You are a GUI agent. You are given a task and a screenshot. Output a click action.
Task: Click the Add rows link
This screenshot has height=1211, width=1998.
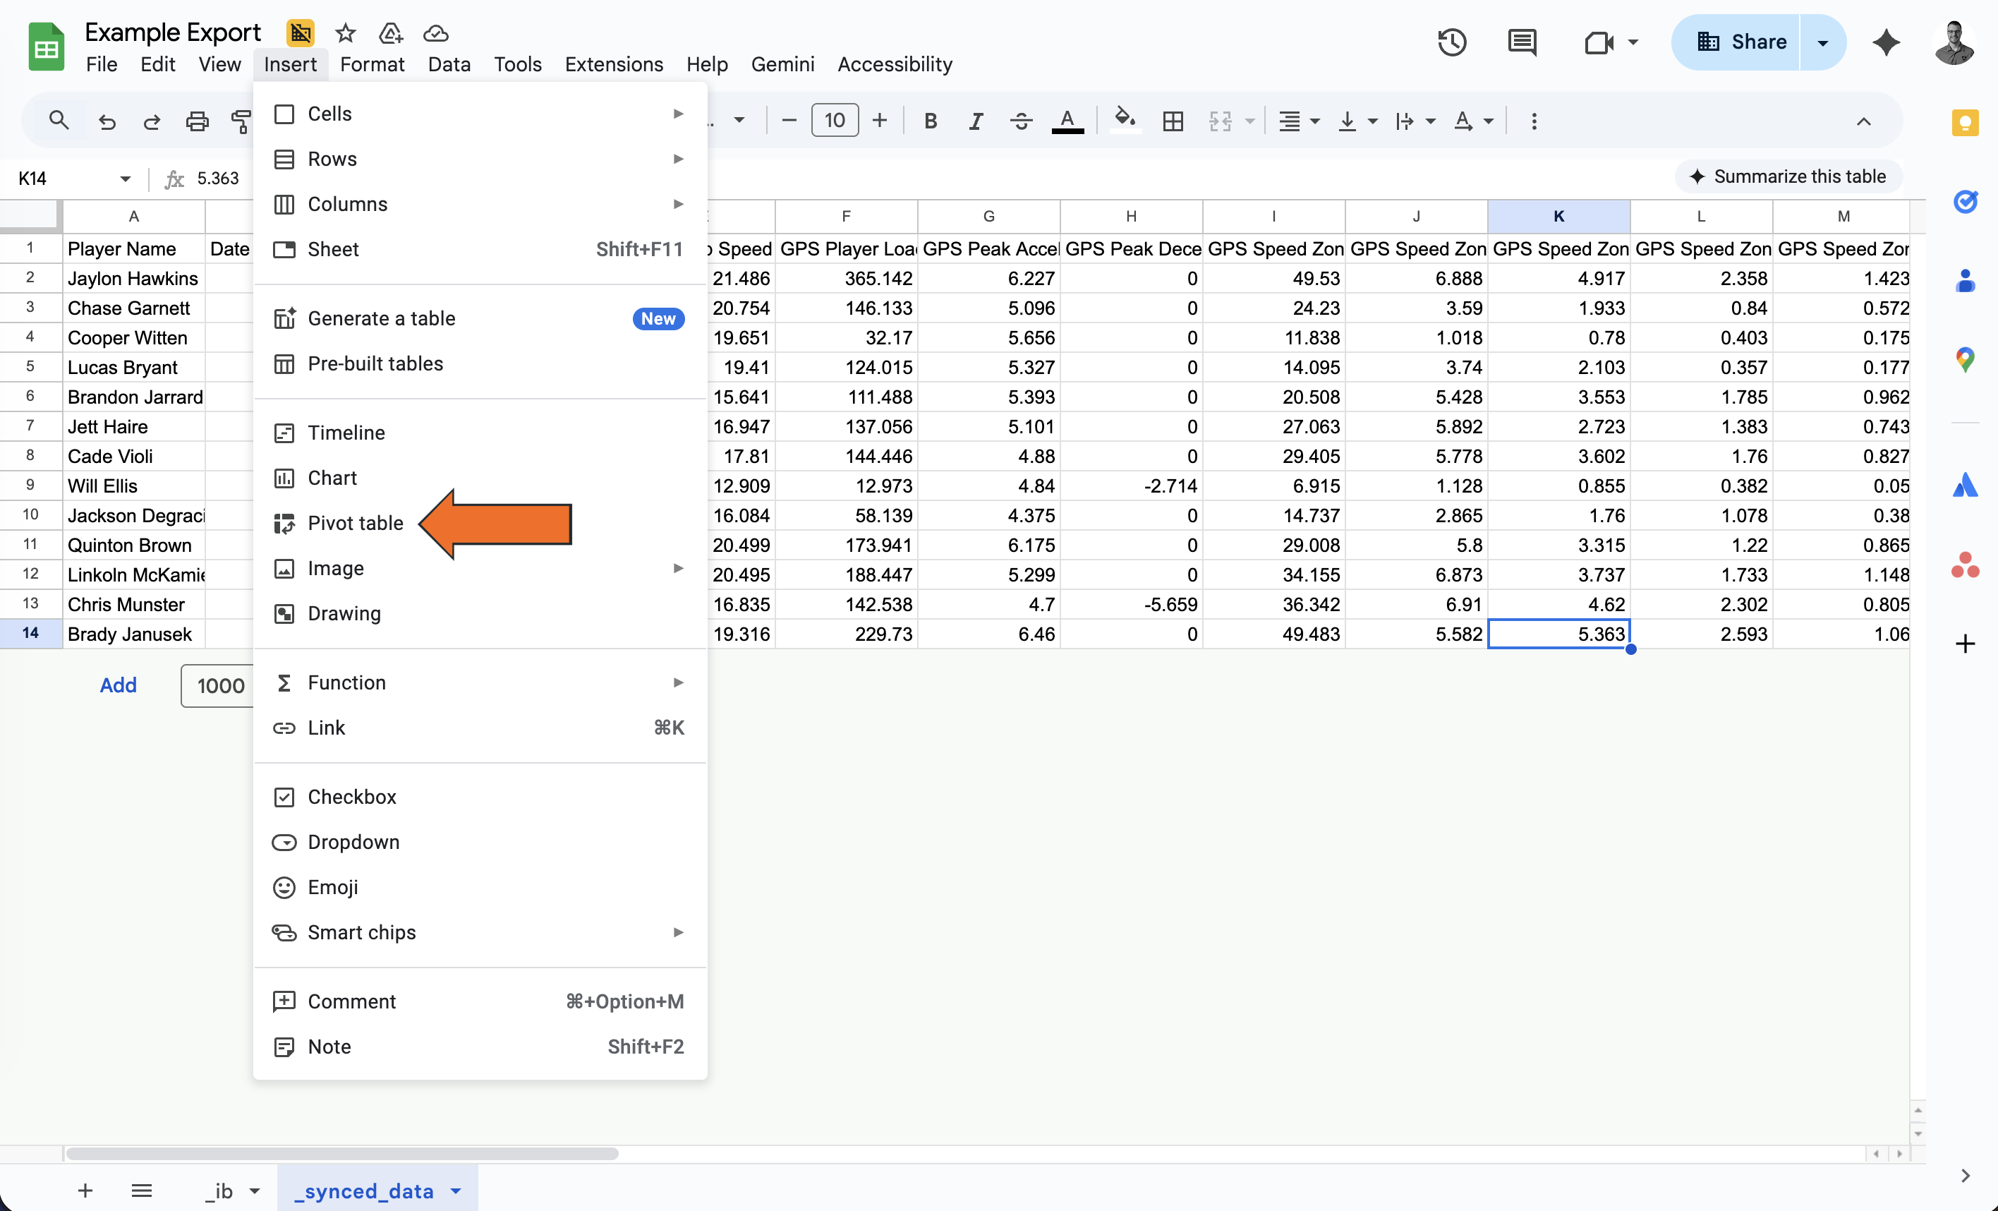coord(119,685)
